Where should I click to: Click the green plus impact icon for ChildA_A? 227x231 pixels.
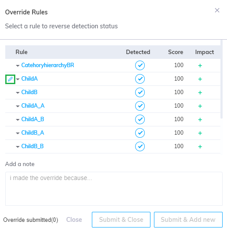(200, 106)
